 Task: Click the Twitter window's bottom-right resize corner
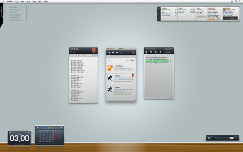click(135, 100)
